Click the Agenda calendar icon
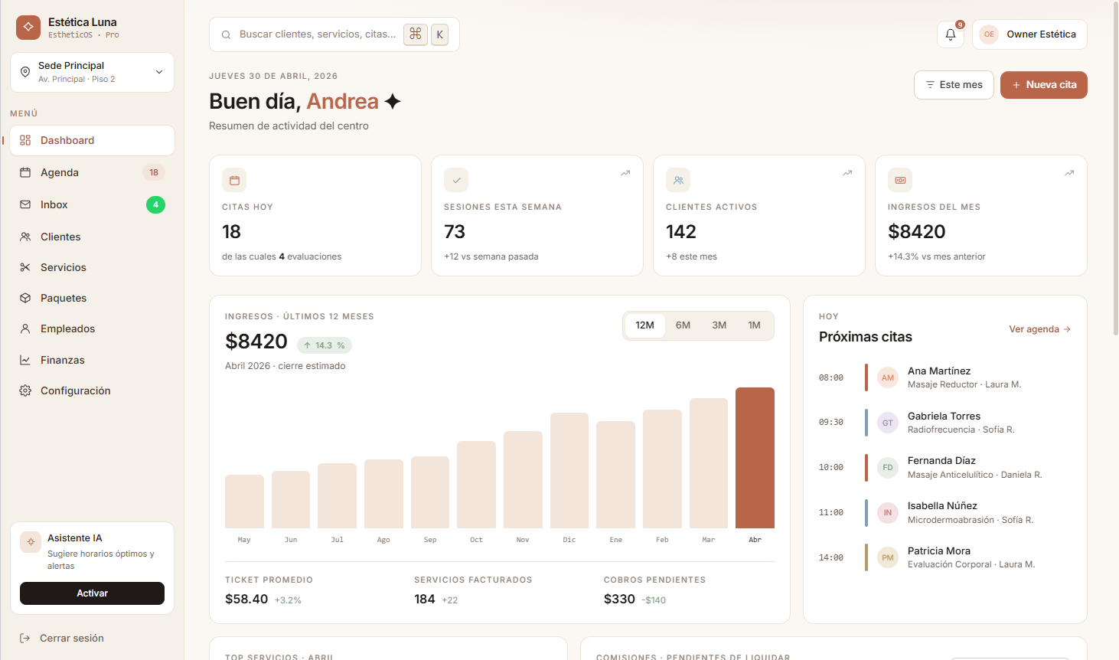This screenshot has width=1119, height=660. (25, 172)
